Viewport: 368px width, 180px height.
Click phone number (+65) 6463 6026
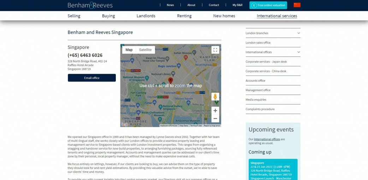(x=85, y=55)
